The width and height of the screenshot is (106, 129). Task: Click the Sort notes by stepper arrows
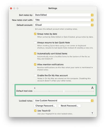click(92, 15)
